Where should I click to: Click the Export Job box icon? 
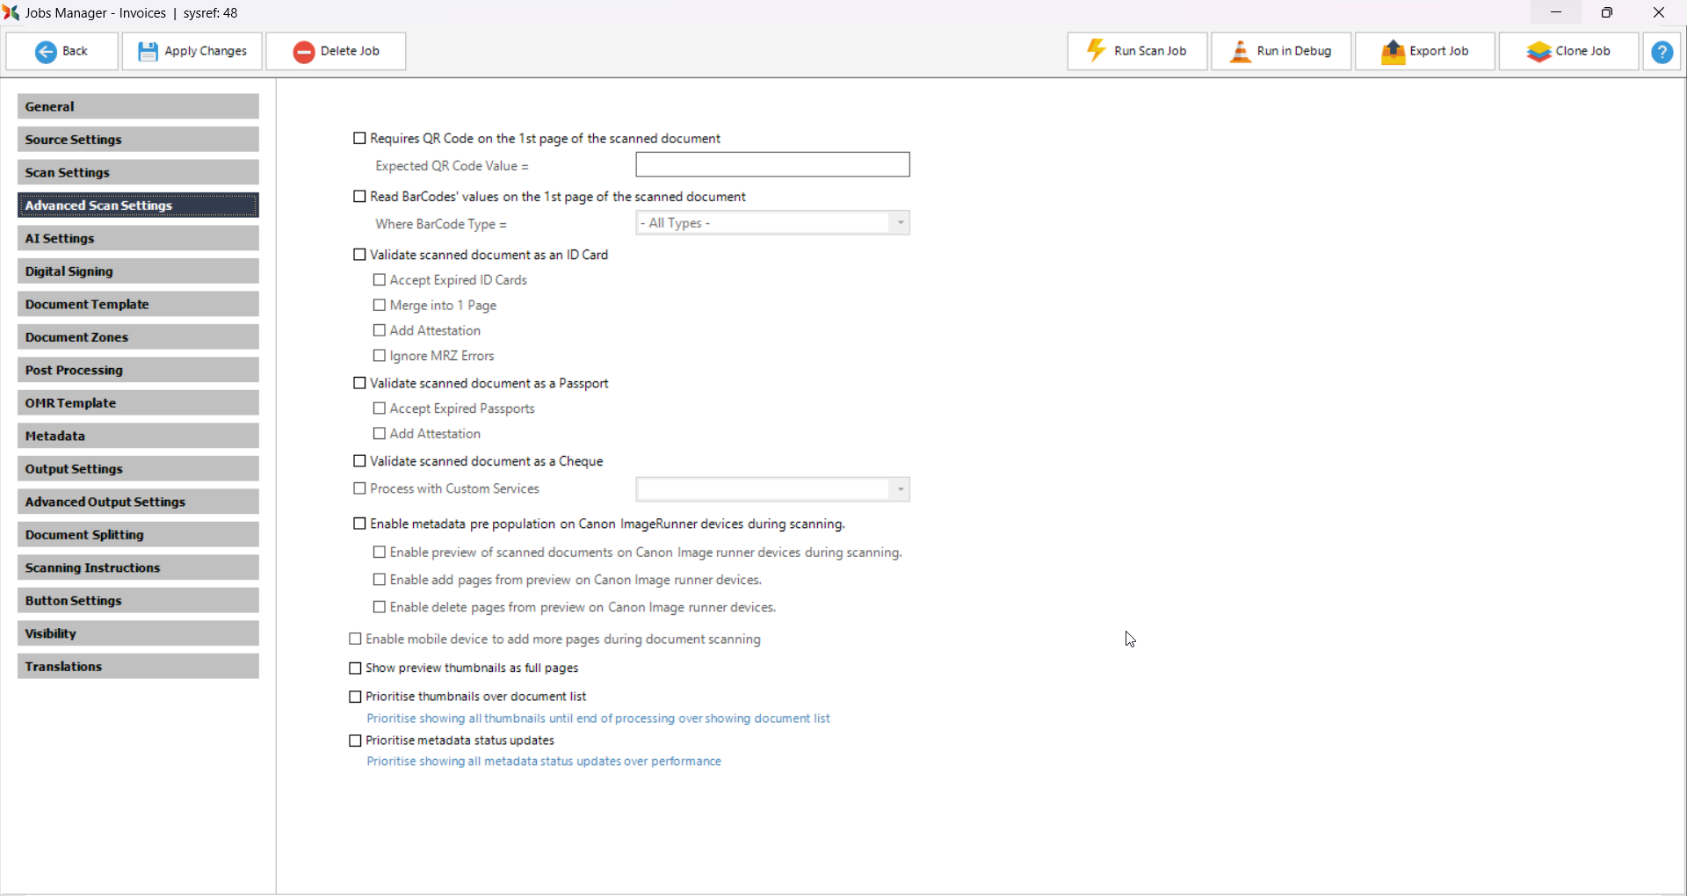point(1393,52)
